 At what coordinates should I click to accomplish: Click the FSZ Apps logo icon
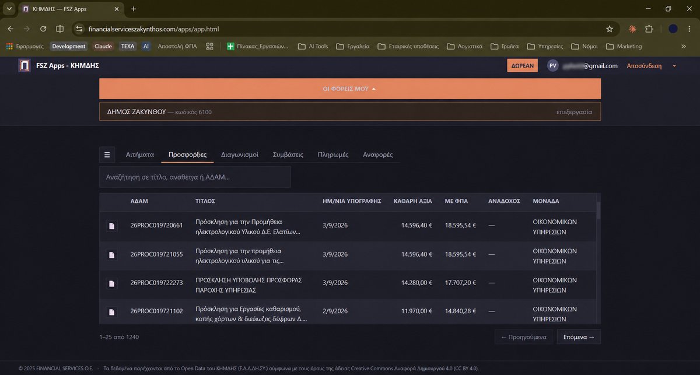click(24, 66)
